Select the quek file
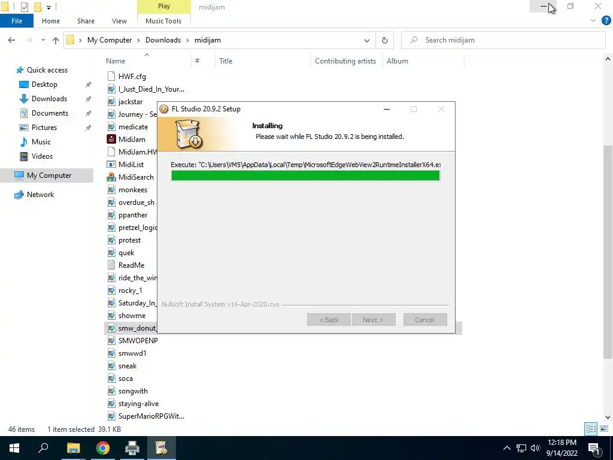Image resolution: width=613 pixels, height=460 pixels. [x=126, y=253]
